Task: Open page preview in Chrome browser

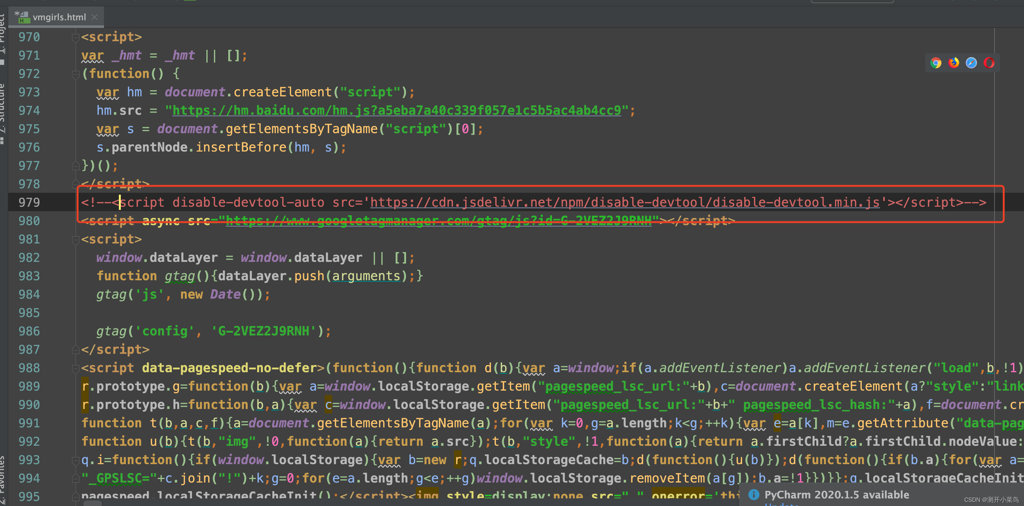Action: coord(936,63)
